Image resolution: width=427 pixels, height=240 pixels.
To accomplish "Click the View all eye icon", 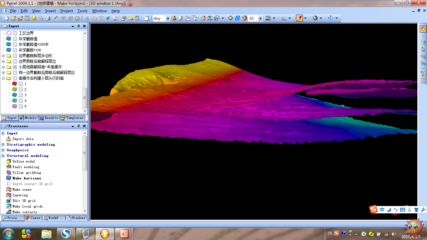I will click(210, 18).
